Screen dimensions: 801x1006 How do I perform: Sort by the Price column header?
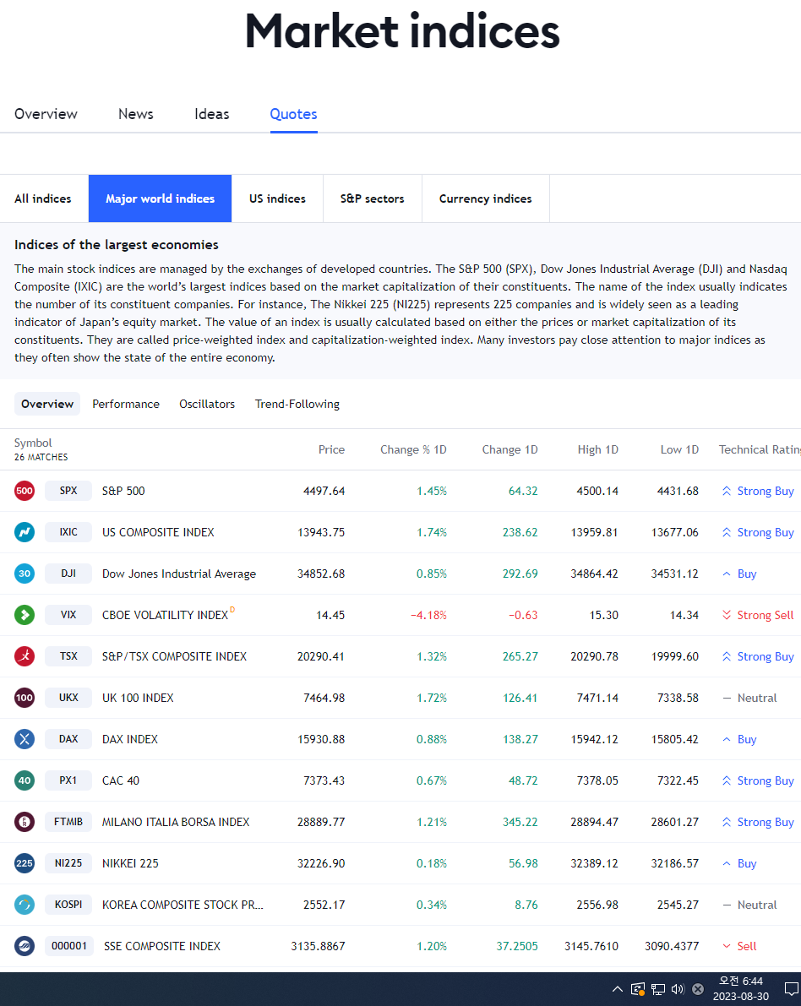coord(331,449)
